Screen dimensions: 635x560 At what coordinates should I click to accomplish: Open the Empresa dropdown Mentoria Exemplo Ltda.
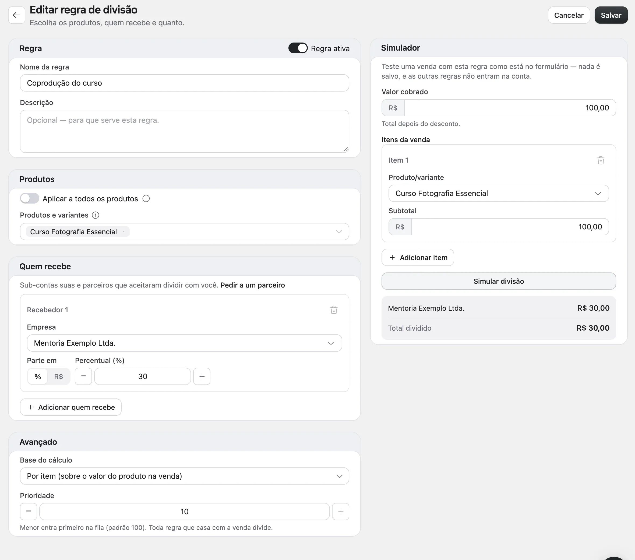point(185,343)
